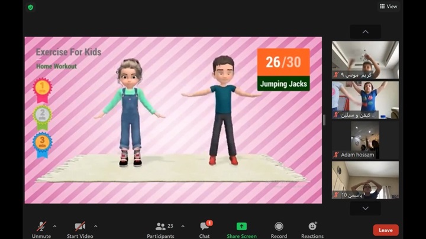Open the Chat panel

[x=204, y=230]
